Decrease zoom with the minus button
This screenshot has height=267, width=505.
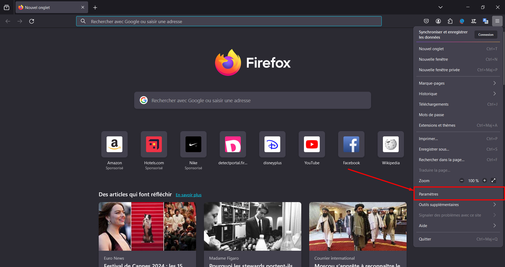click(x=462, y=181)
